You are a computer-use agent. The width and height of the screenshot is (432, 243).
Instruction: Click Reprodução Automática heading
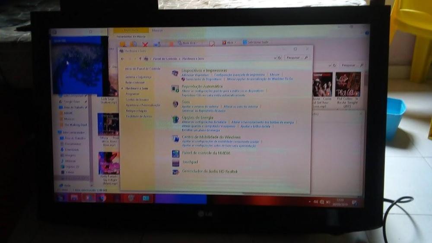coord(202,86)
